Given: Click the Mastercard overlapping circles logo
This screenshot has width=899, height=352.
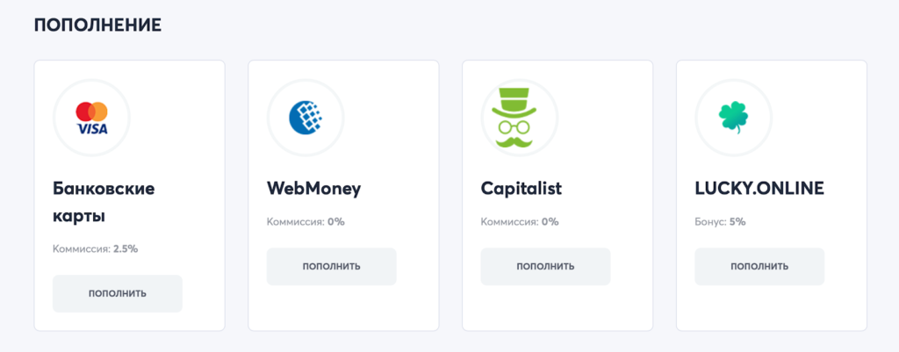Looking at the screenshot, I should tap(91, 111).
